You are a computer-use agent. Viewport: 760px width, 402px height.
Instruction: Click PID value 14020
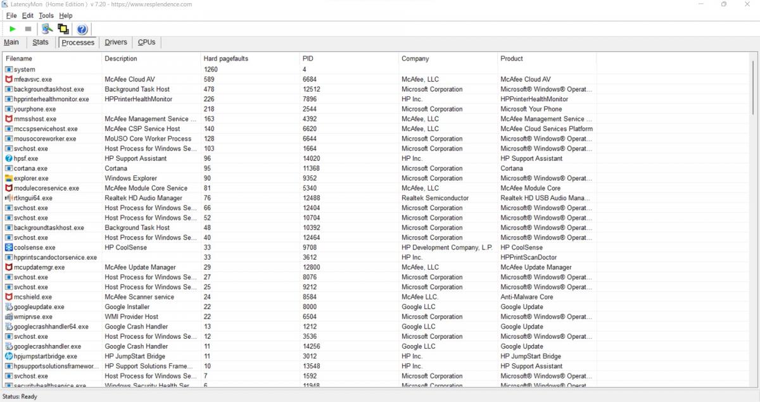click(x=311, y=159)
